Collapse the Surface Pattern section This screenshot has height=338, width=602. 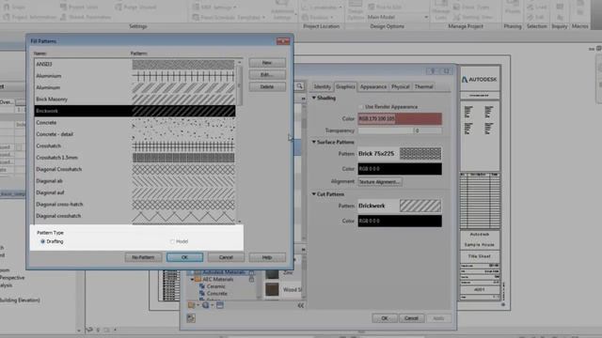313,142
